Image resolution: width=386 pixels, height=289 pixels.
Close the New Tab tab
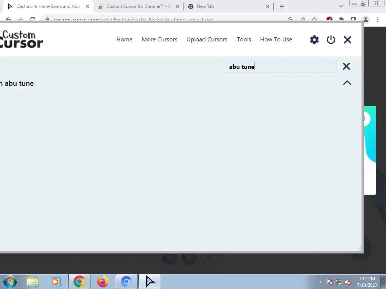(268, 7)
